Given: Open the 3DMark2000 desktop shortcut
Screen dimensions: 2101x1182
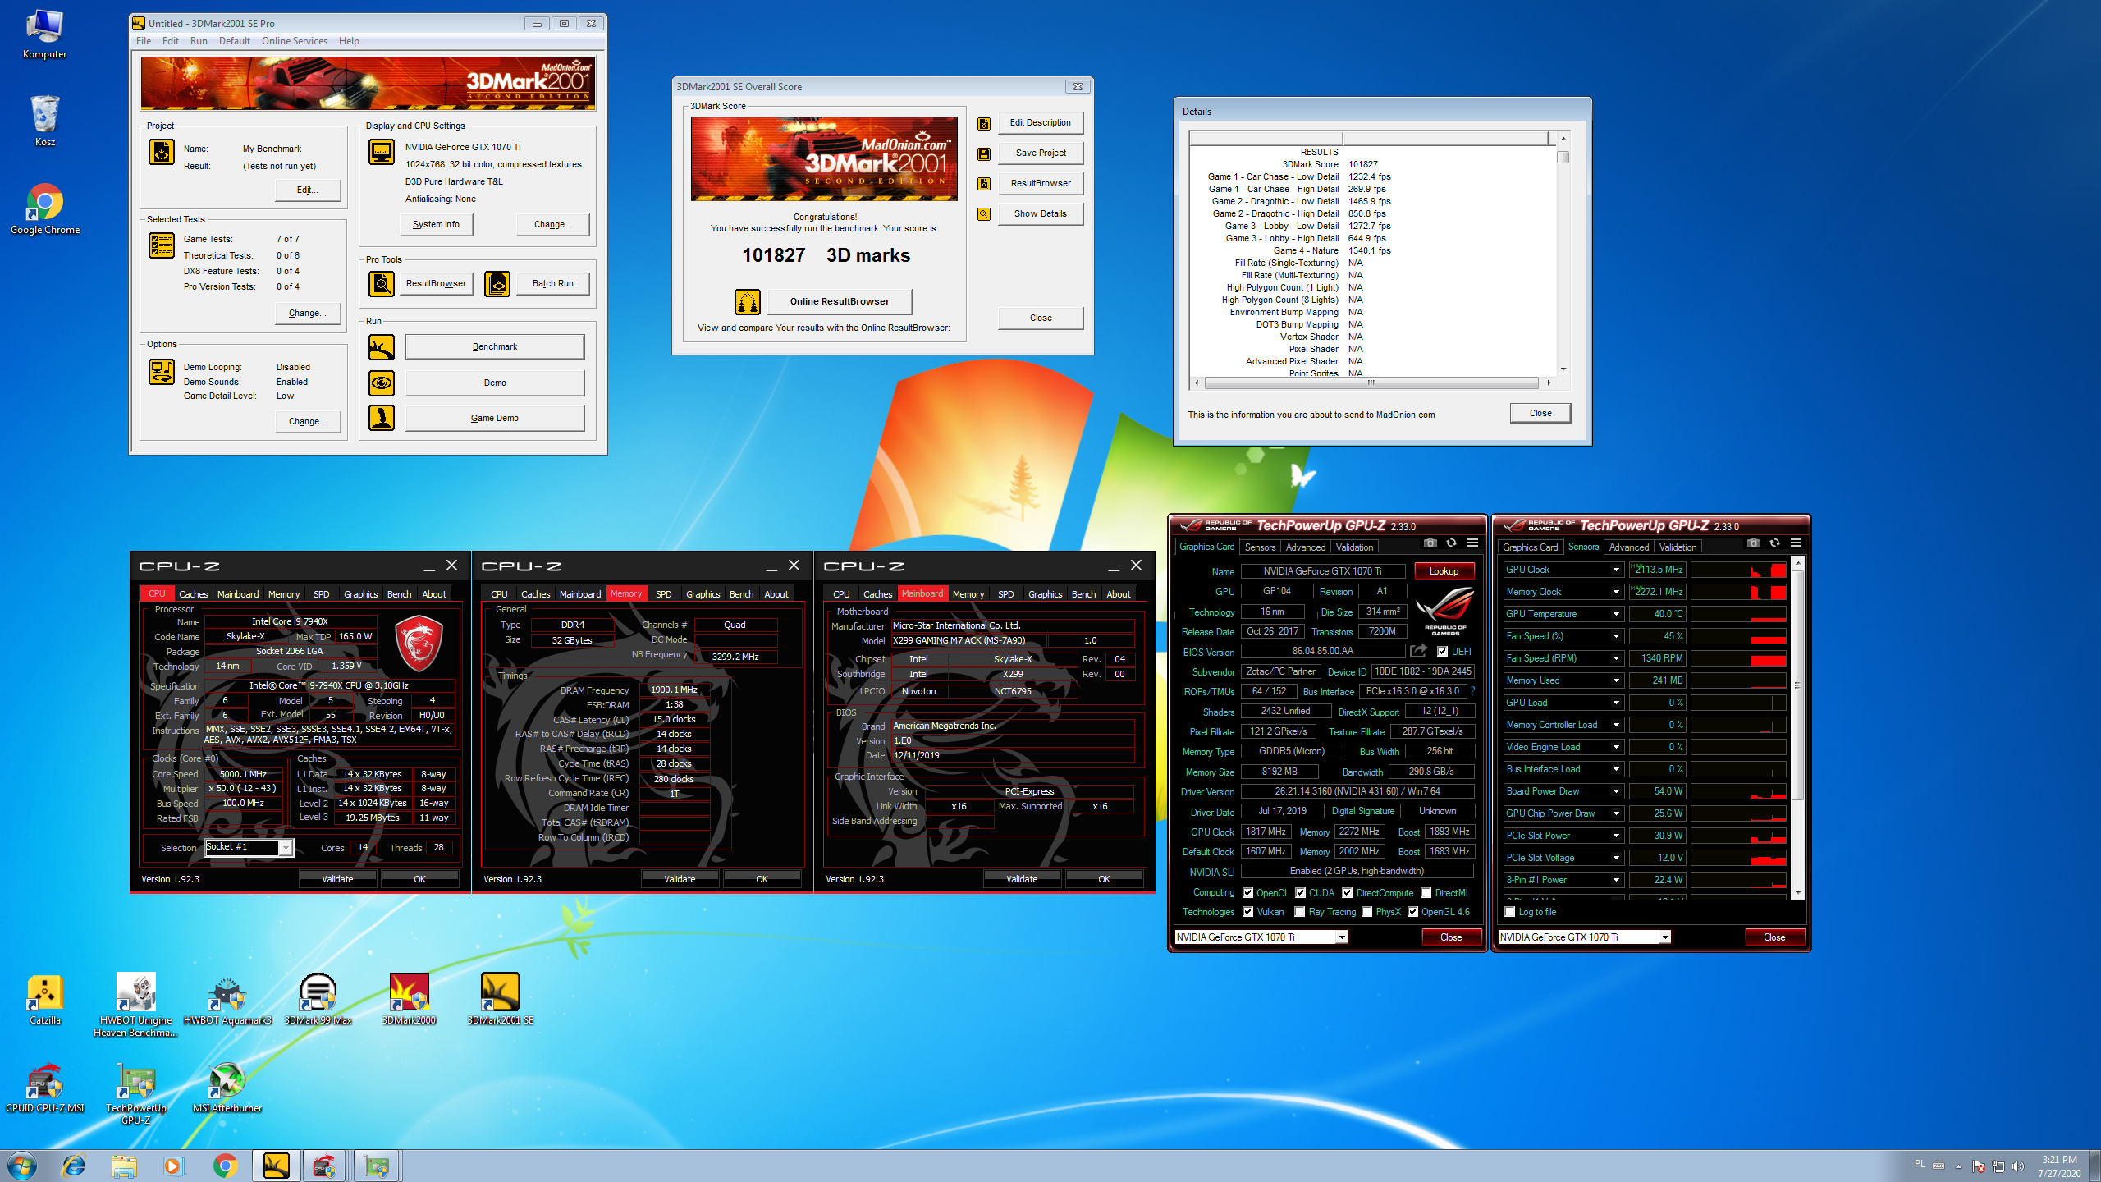Looking at the screenshot, I should pos(409,1000).
